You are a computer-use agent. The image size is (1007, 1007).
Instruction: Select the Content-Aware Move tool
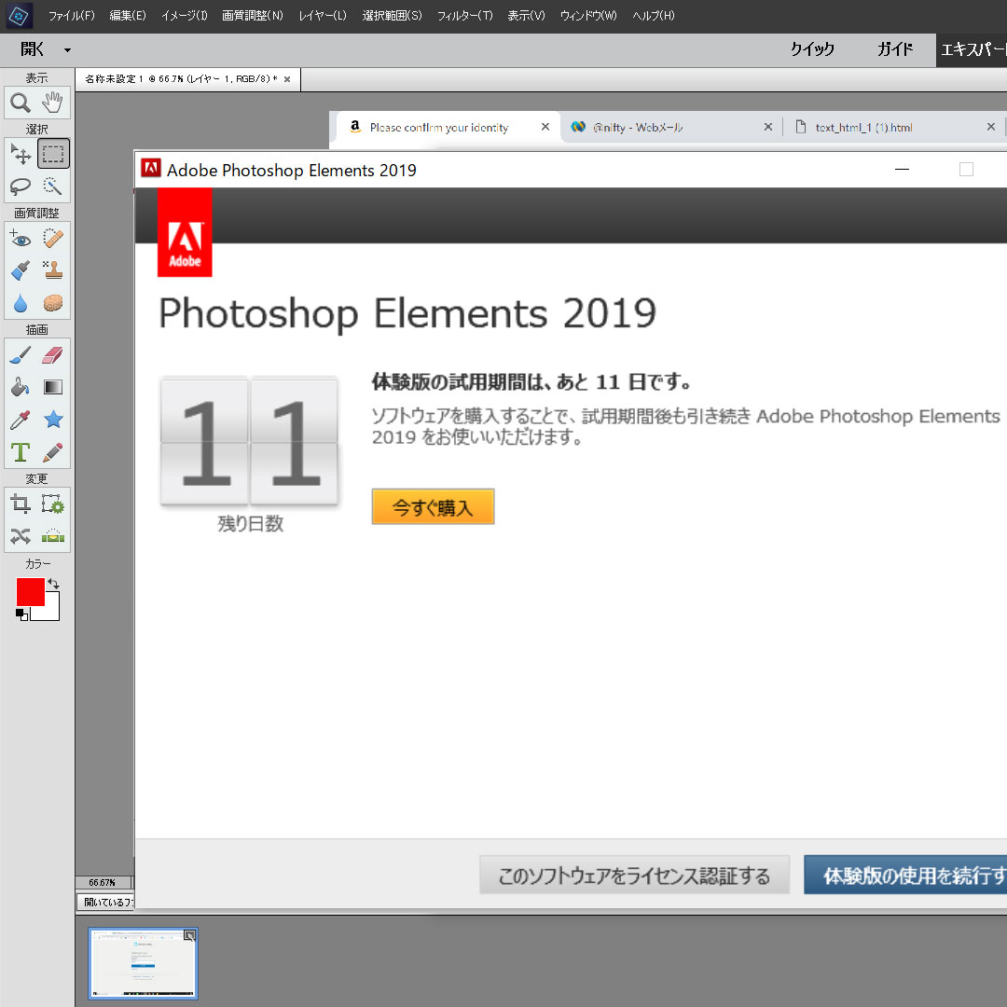click(21, 535)
